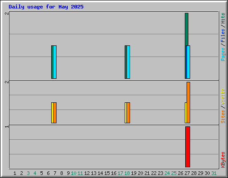The width and height of the screenshot is (228, 178).
Task: Click the orange Sites bar on day 7
Action: point(55,113)
